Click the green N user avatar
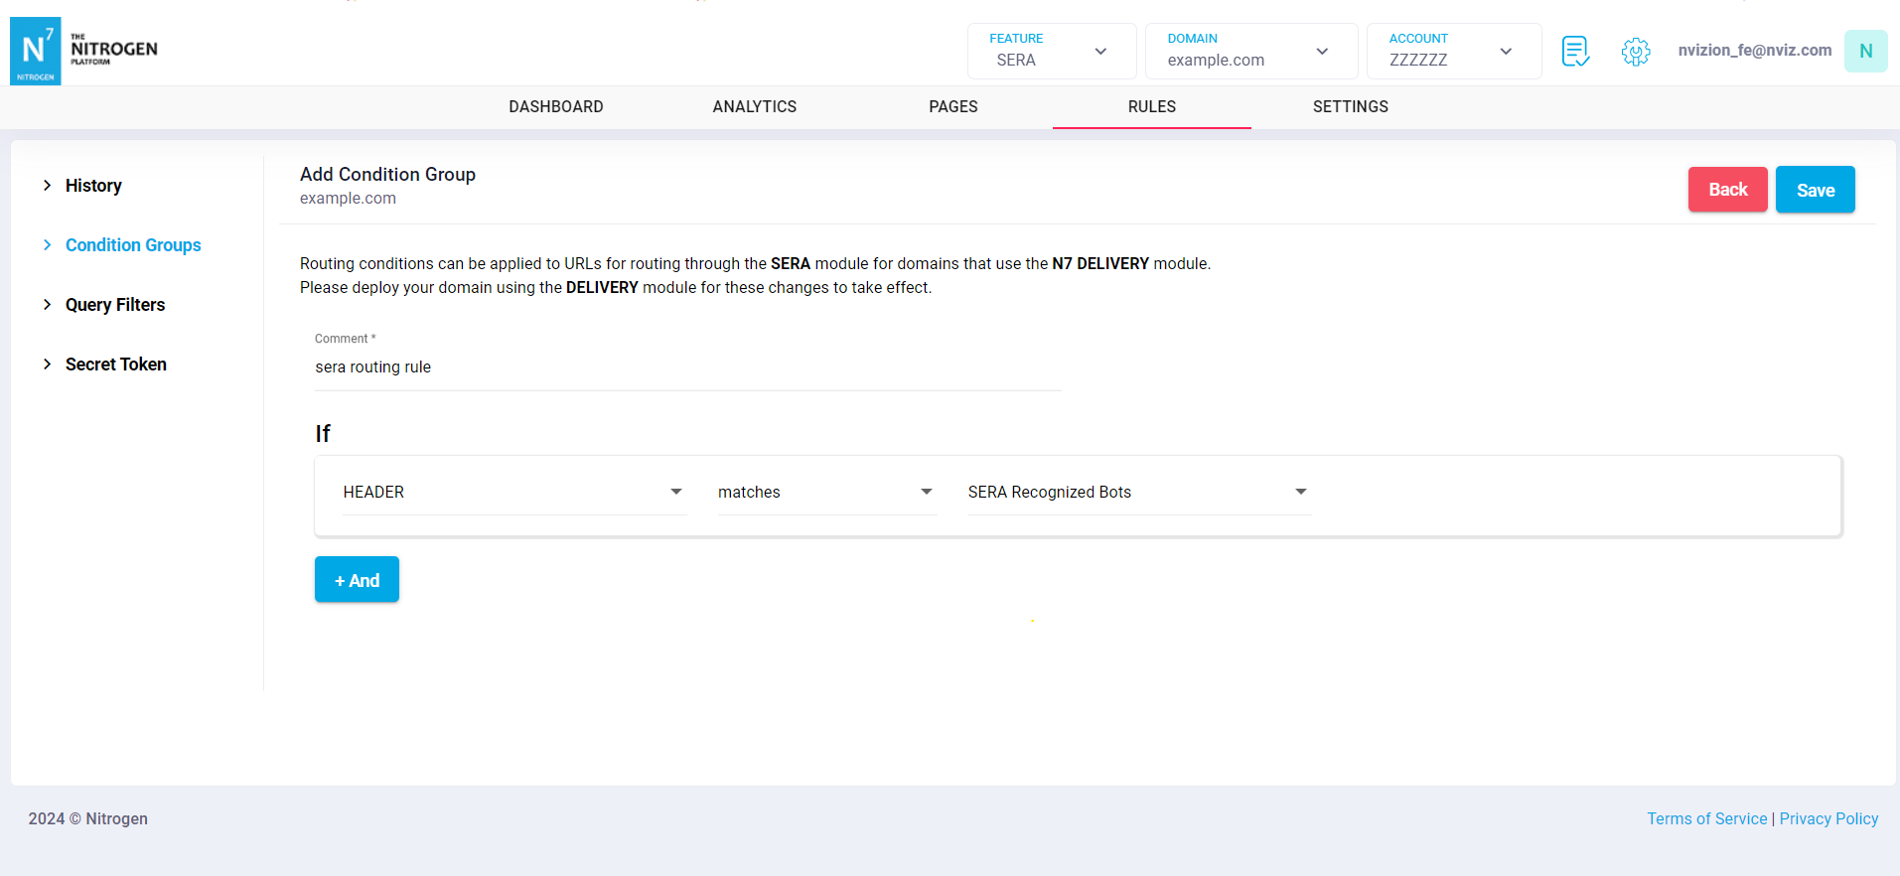This screenshot has width=1900, height=876. tap(1865, 51)
